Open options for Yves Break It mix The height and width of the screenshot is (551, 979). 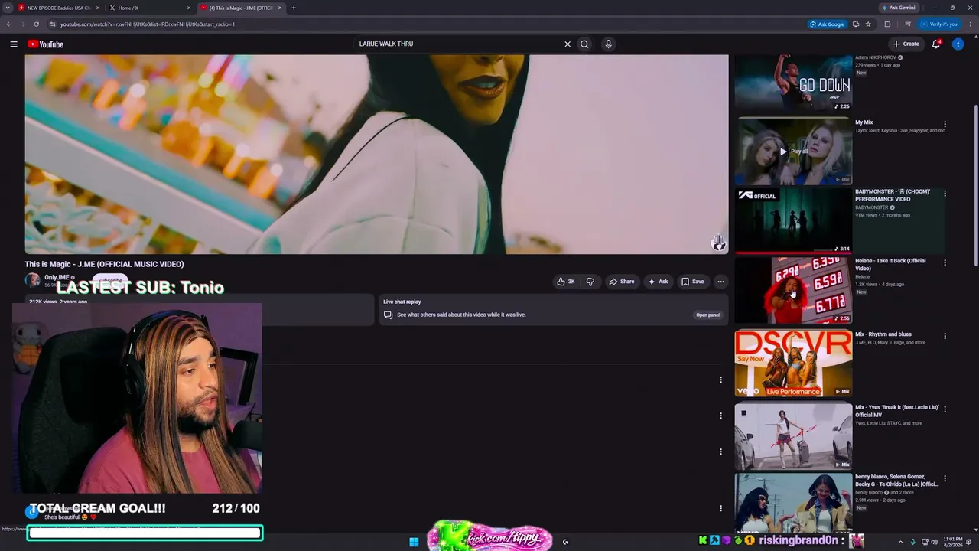(945, 409)
